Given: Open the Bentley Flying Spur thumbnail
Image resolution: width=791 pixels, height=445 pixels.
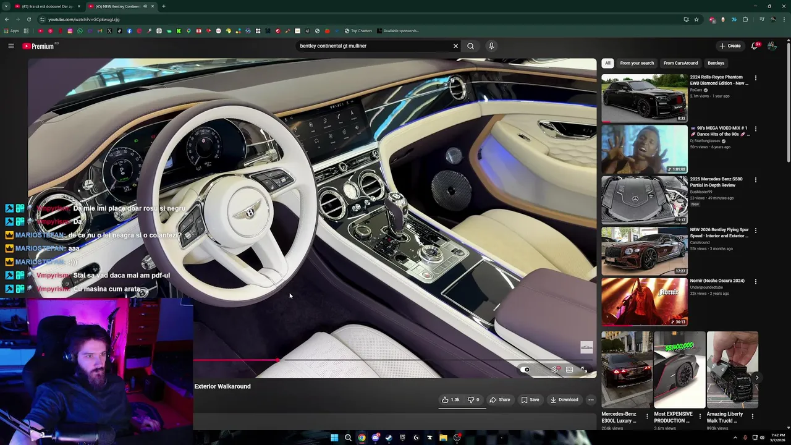Looking at the screenshot, I should point(645,251).
